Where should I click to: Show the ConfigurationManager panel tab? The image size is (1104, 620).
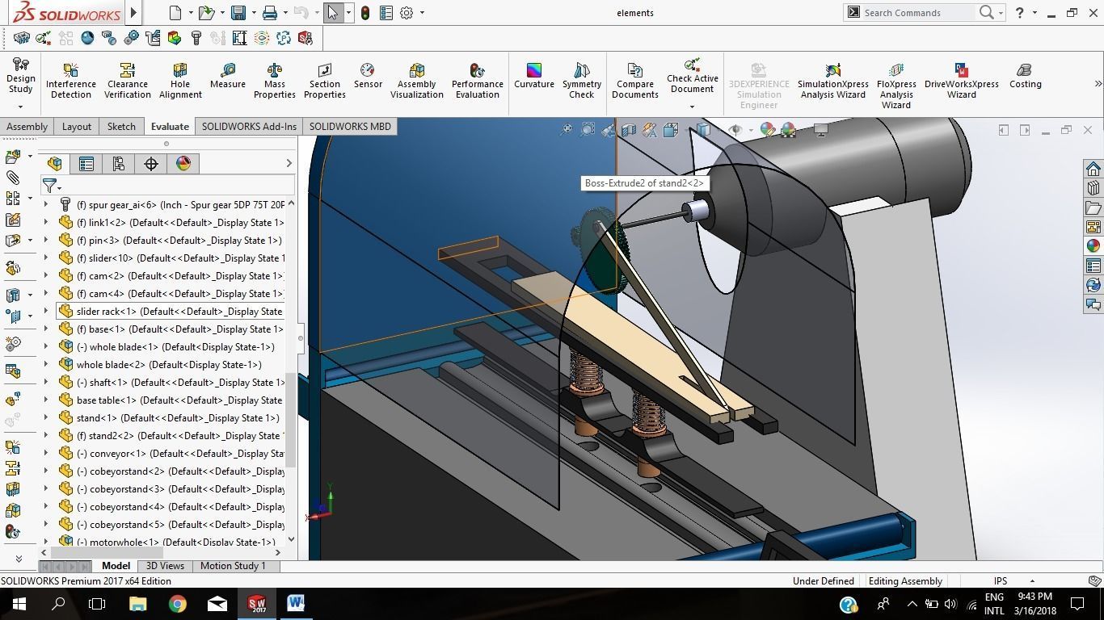119,164
